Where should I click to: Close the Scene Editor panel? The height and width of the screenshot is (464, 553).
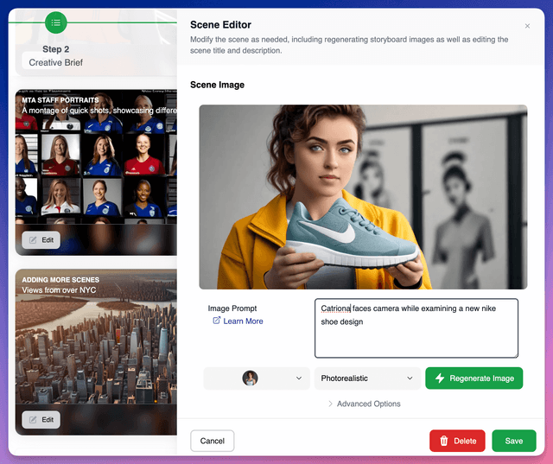527,26
